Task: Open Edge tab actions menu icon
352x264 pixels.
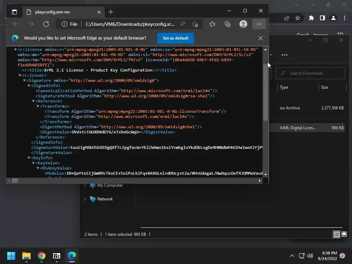Action: click(x=14, y=12)
